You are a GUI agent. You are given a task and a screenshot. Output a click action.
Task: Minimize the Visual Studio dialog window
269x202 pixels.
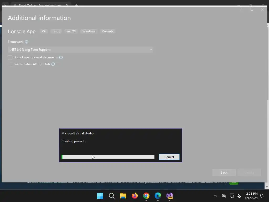point(241,9)
